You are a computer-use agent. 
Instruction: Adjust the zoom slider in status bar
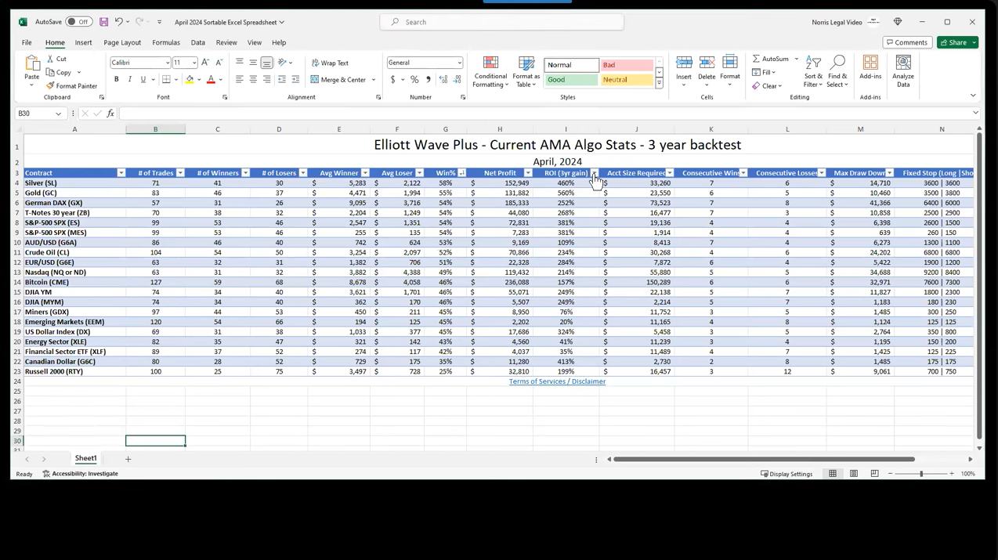click(921, 474)
